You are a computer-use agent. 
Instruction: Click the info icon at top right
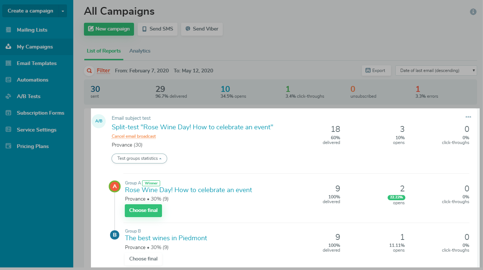click(473, 12)
